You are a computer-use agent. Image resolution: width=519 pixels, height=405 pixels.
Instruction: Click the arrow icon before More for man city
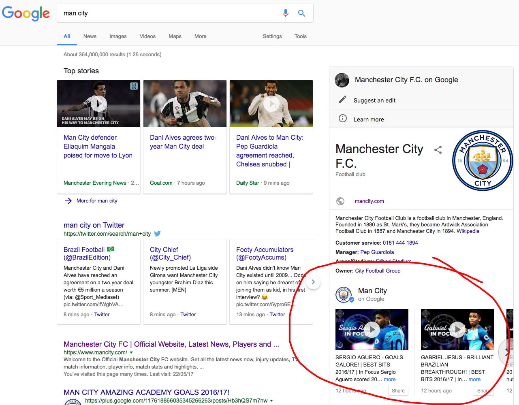coord(68,200)
